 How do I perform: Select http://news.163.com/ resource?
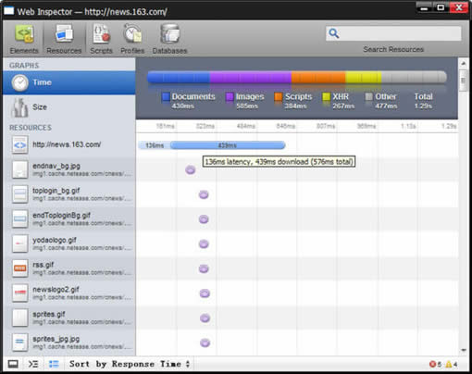click(69, 144)
